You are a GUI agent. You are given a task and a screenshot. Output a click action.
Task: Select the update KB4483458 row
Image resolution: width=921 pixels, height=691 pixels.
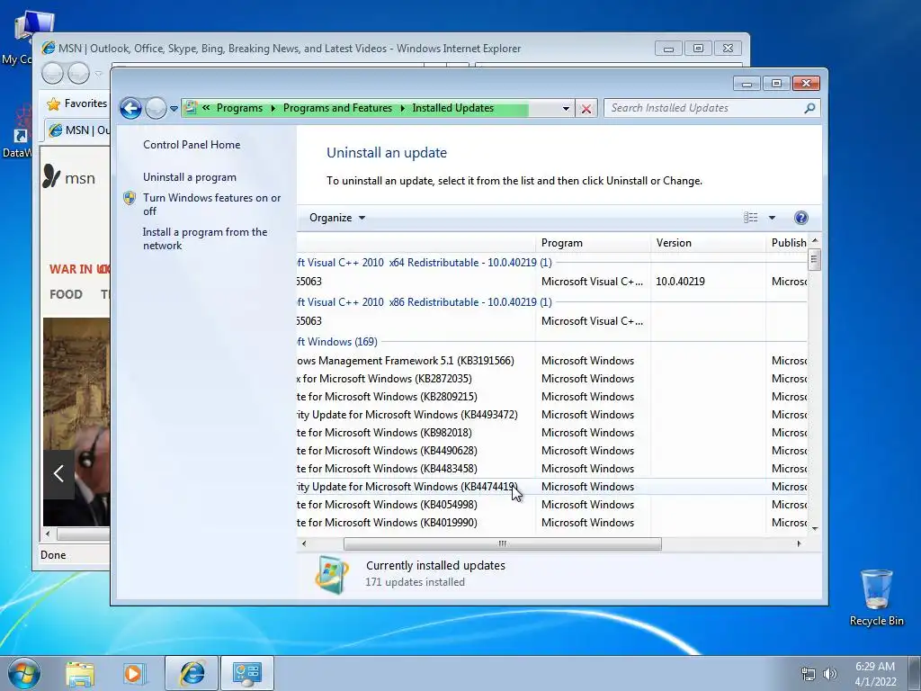(x=552, y=469)
